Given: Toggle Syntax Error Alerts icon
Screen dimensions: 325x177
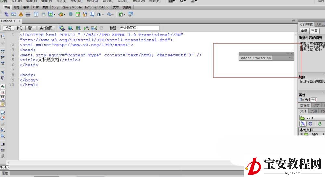Looking at the screenshot, I should pos(3,104).
